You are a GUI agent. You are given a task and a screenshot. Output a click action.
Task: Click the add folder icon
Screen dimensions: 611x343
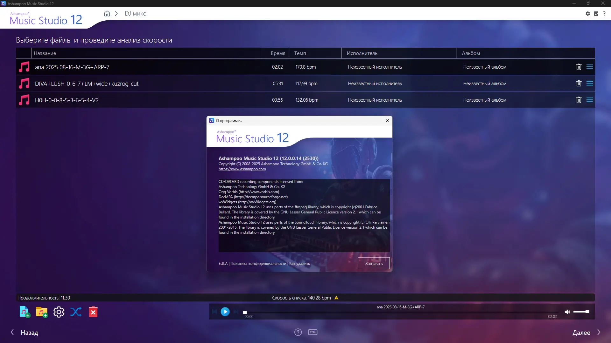click(x=42, y=312)
